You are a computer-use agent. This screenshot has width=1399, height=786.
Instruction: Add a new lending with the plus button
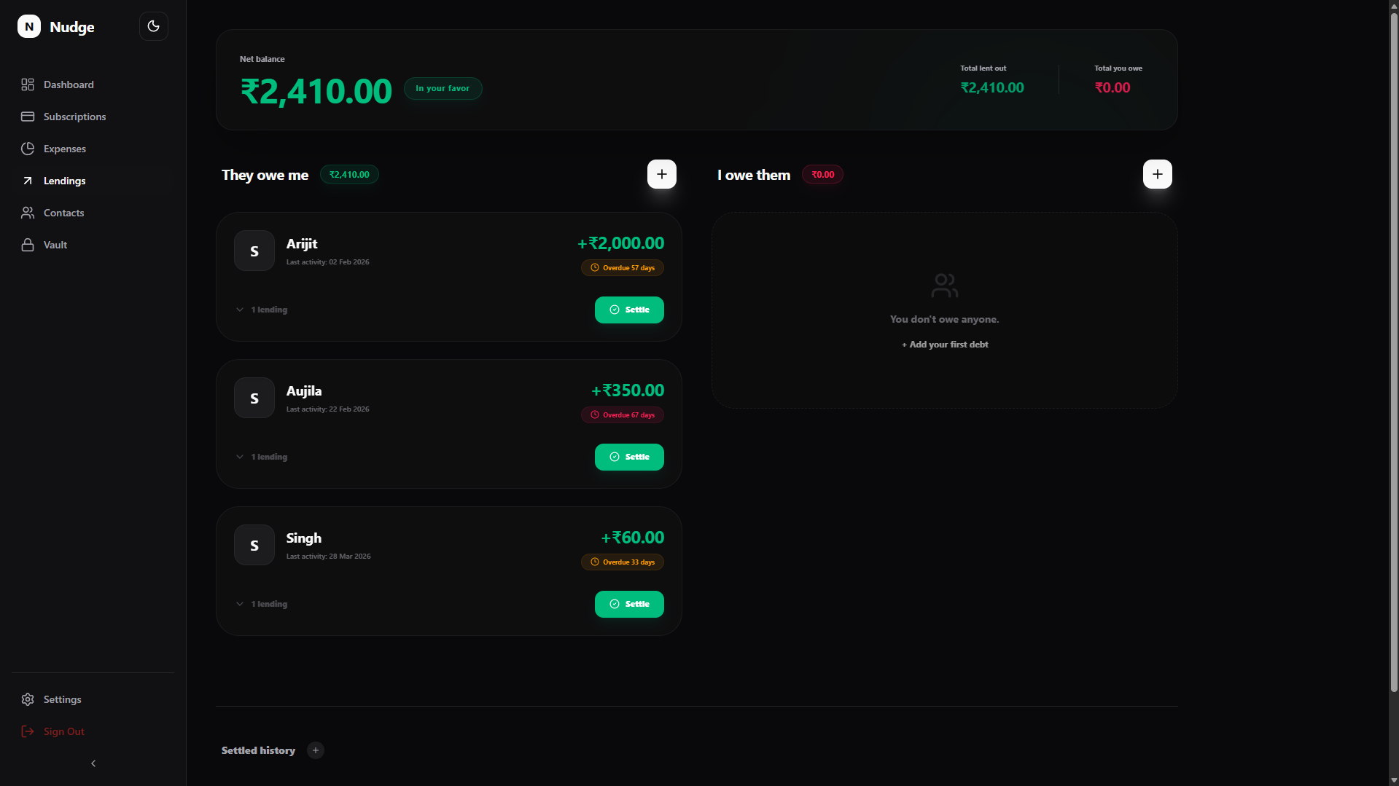660,173
